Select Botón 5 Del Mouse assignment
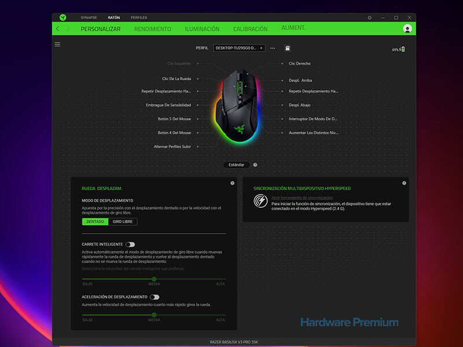Screen dimensions: 463x347 174,119
